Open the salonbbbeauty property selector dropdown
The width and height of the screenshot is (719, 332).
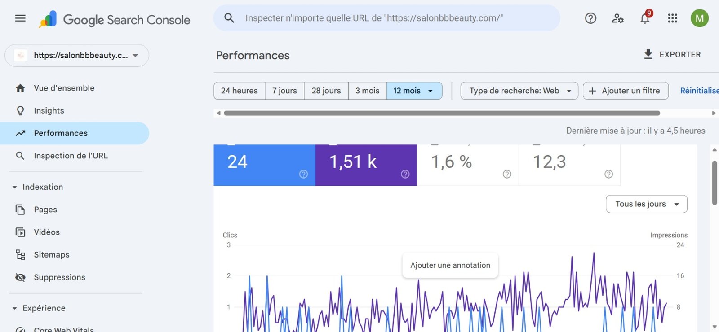tap(77, 56)
